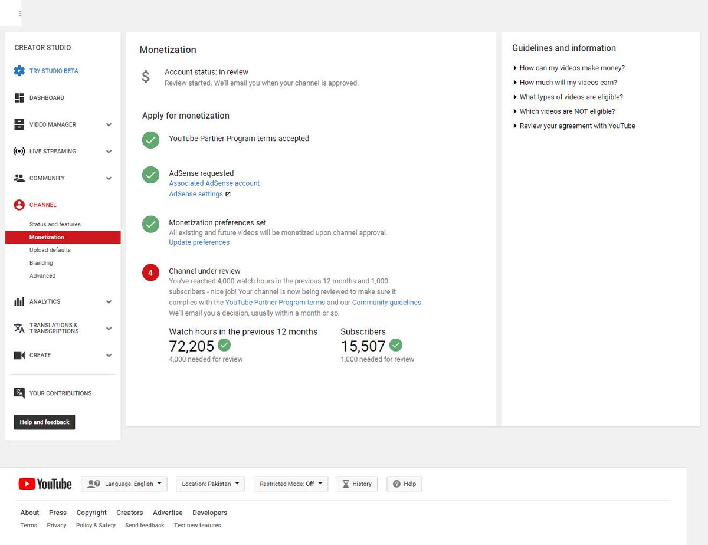Screen dimensions: 708x545
Task: Click the Live Streaming broadcast icon
Action: pos(19,152)
